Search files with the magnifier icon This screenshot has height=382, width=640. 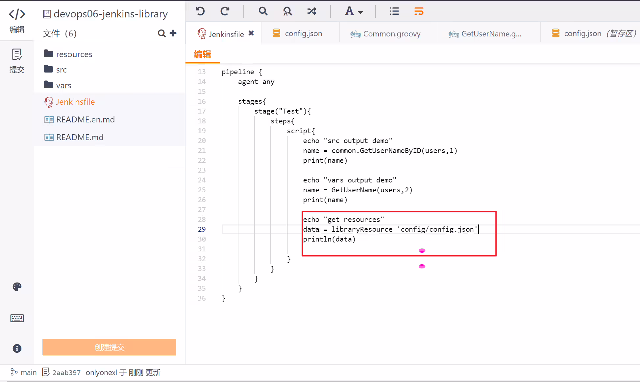pyautogui.click(x=161, y=33)
